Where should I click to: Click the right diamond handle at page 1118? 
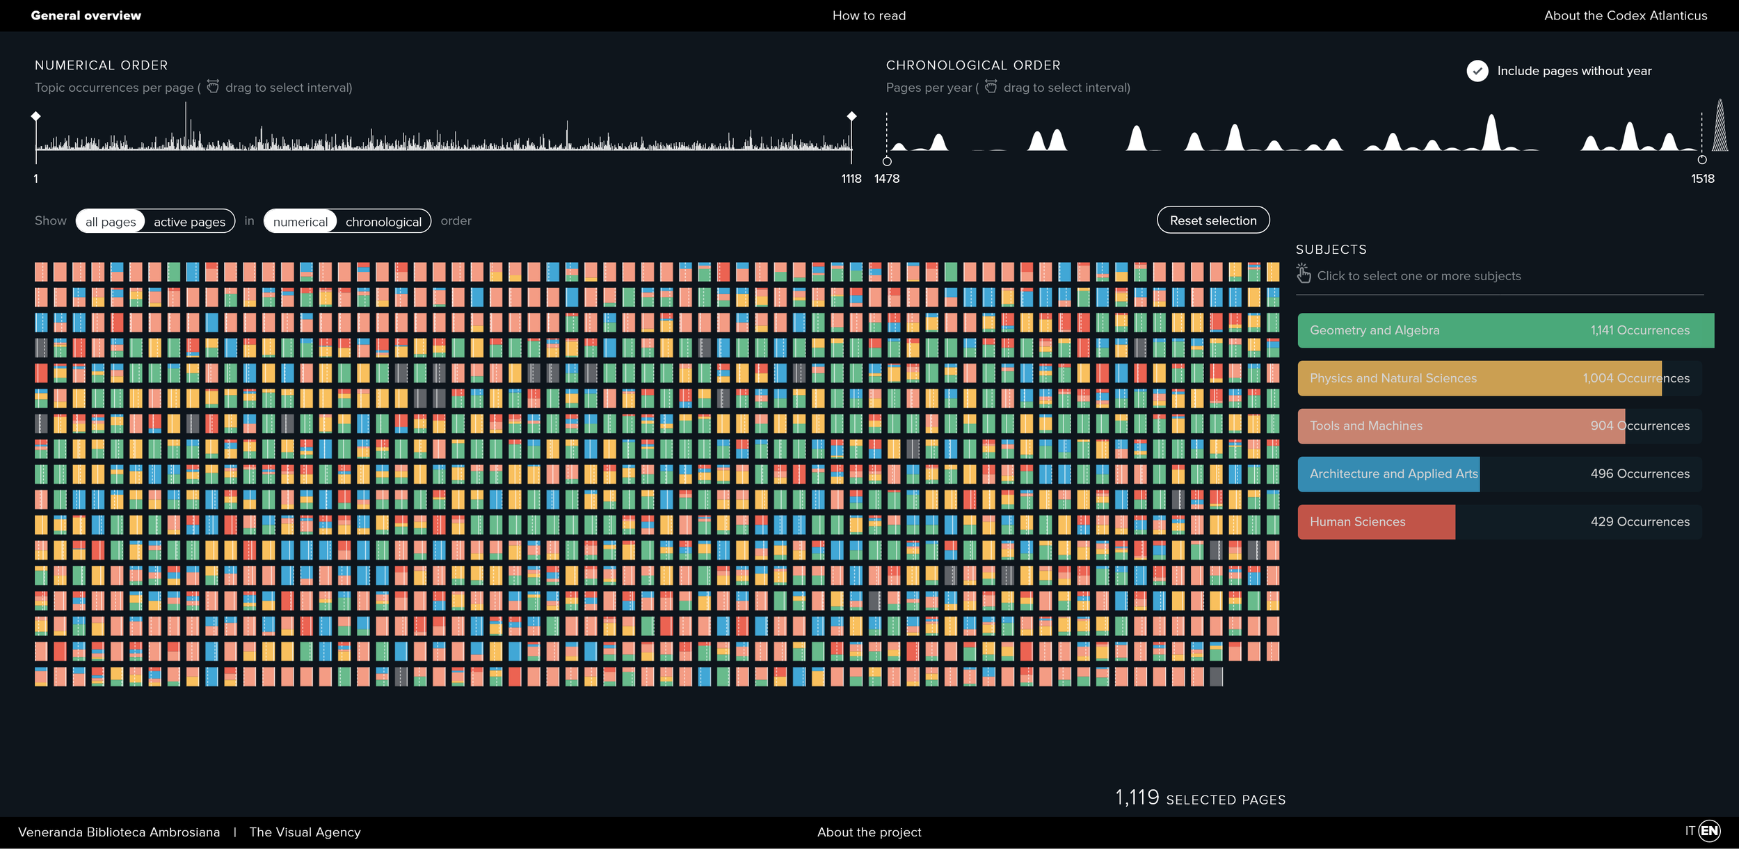click(851, 116)
